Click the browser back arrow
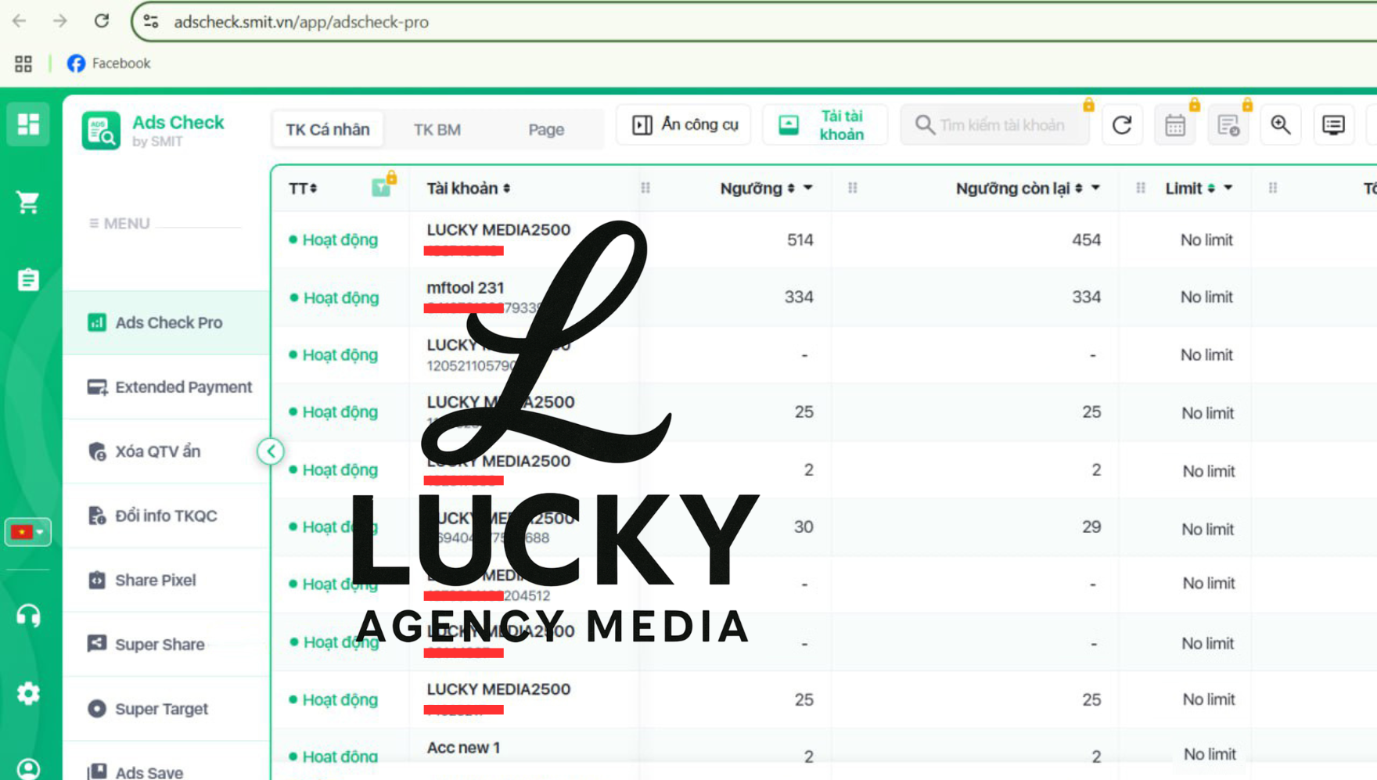The height and width of the screenshot is (780, 1377). point(20,21)
